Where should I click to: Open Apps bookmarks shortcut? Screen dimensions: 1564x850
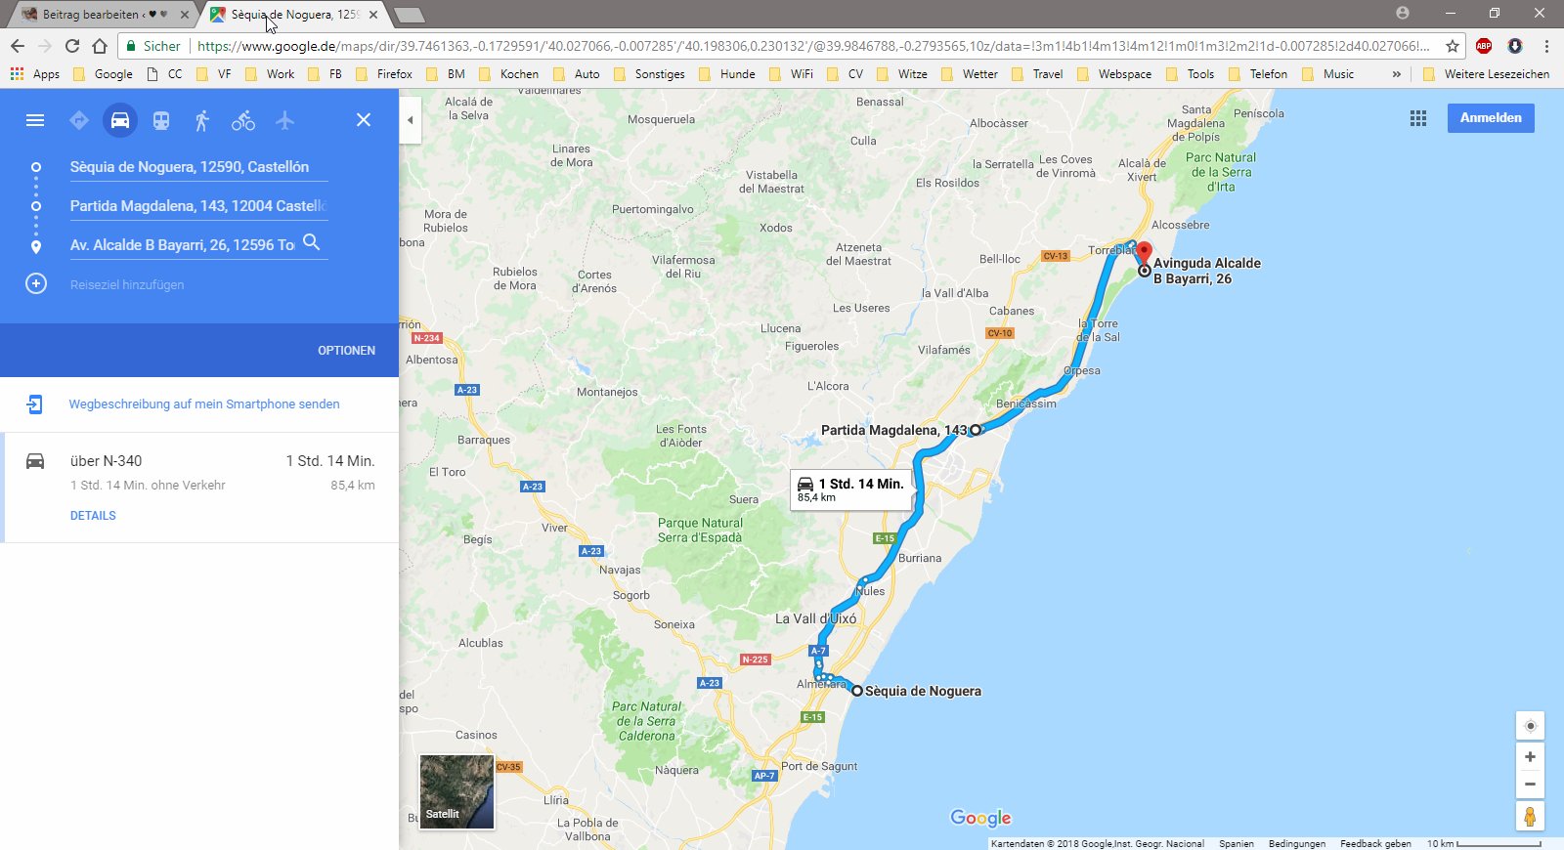[x=35, y=74]
